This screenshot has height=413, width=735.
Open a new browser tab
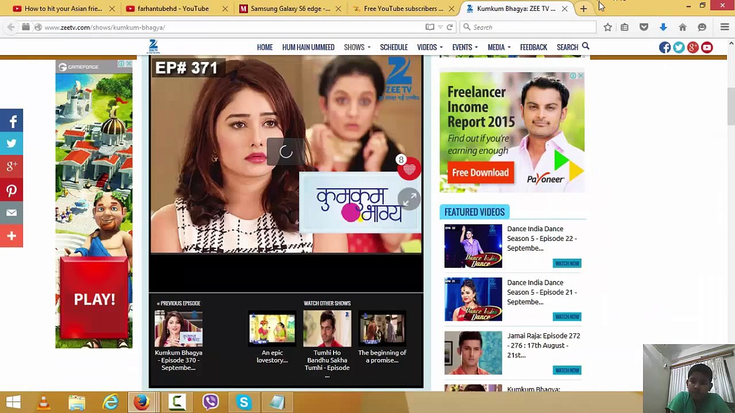pos(583,9)
